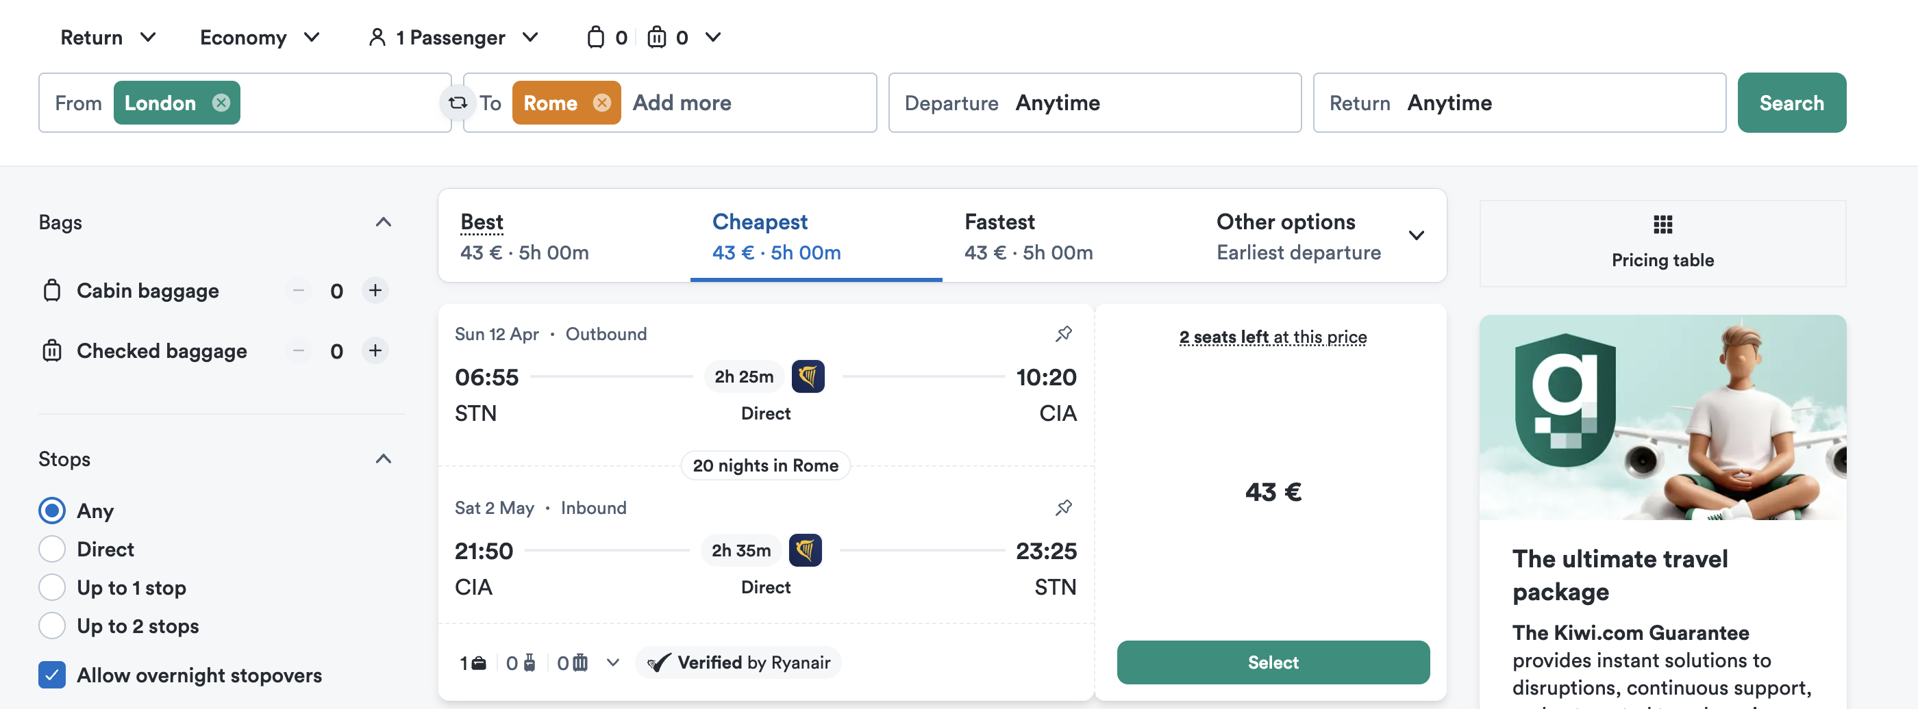
Task: Increase the Cabin baggage count
Action: [375, 290]
